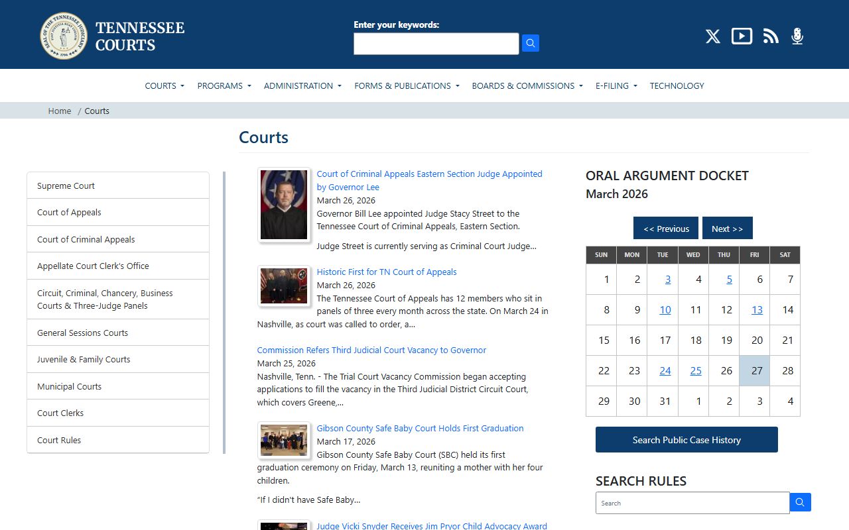Expand the E-Filing dropdown menu

point(616,85)
